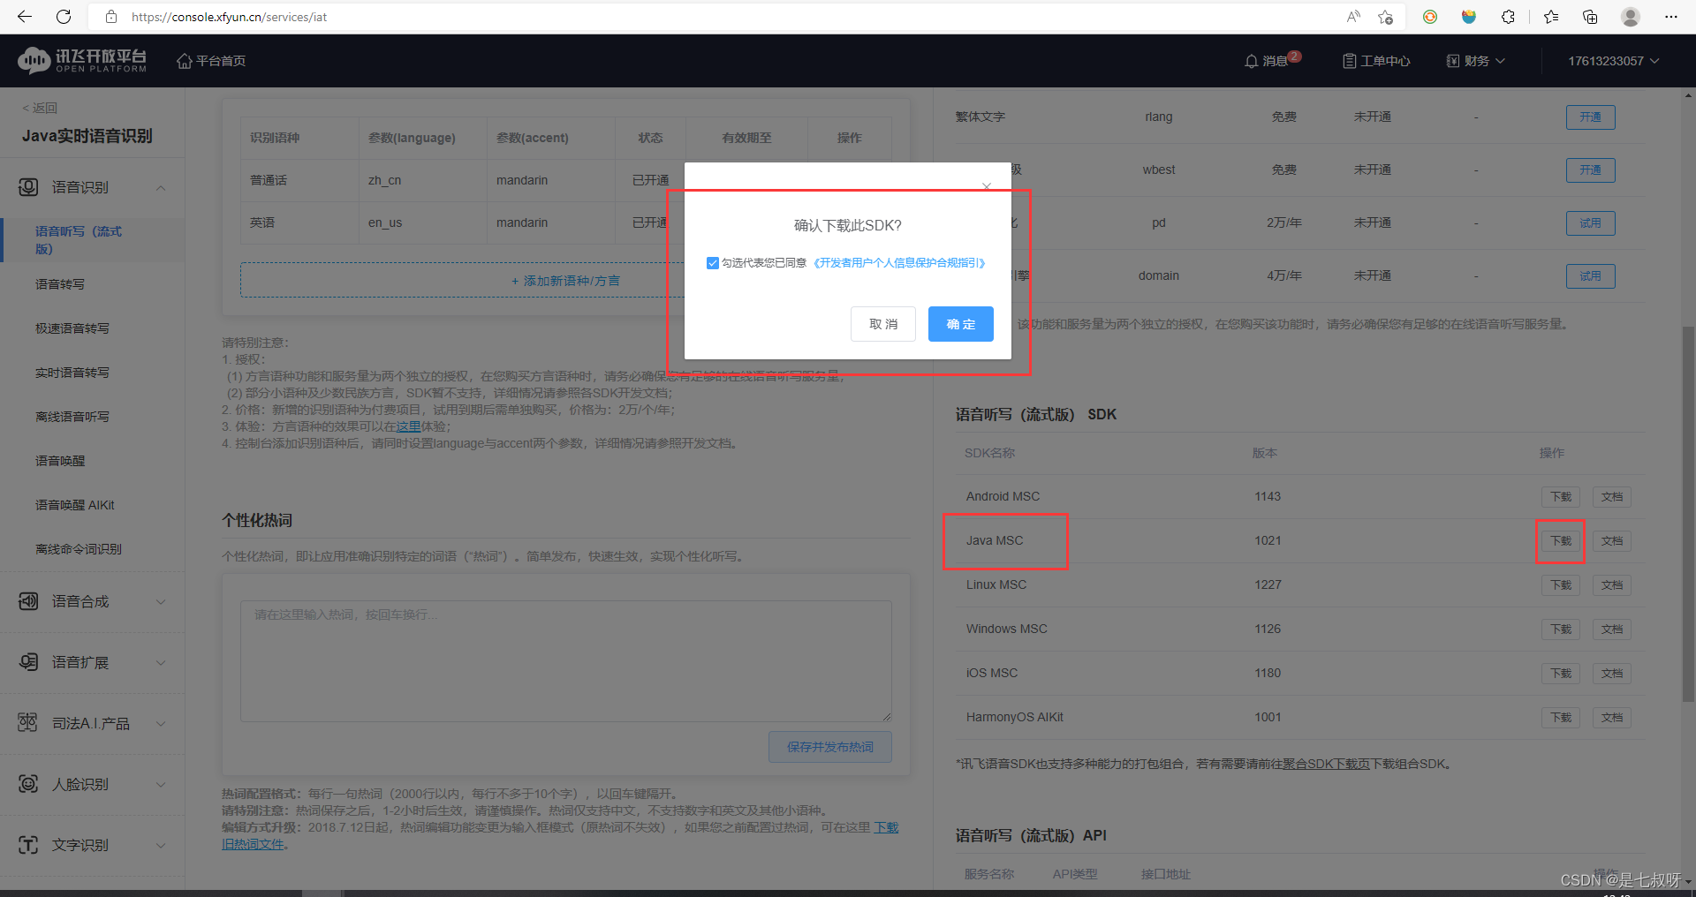This screenshot has height=897, width=1696.
Task: Open 工单中心 ticket center
Action: coord(1376,61)
